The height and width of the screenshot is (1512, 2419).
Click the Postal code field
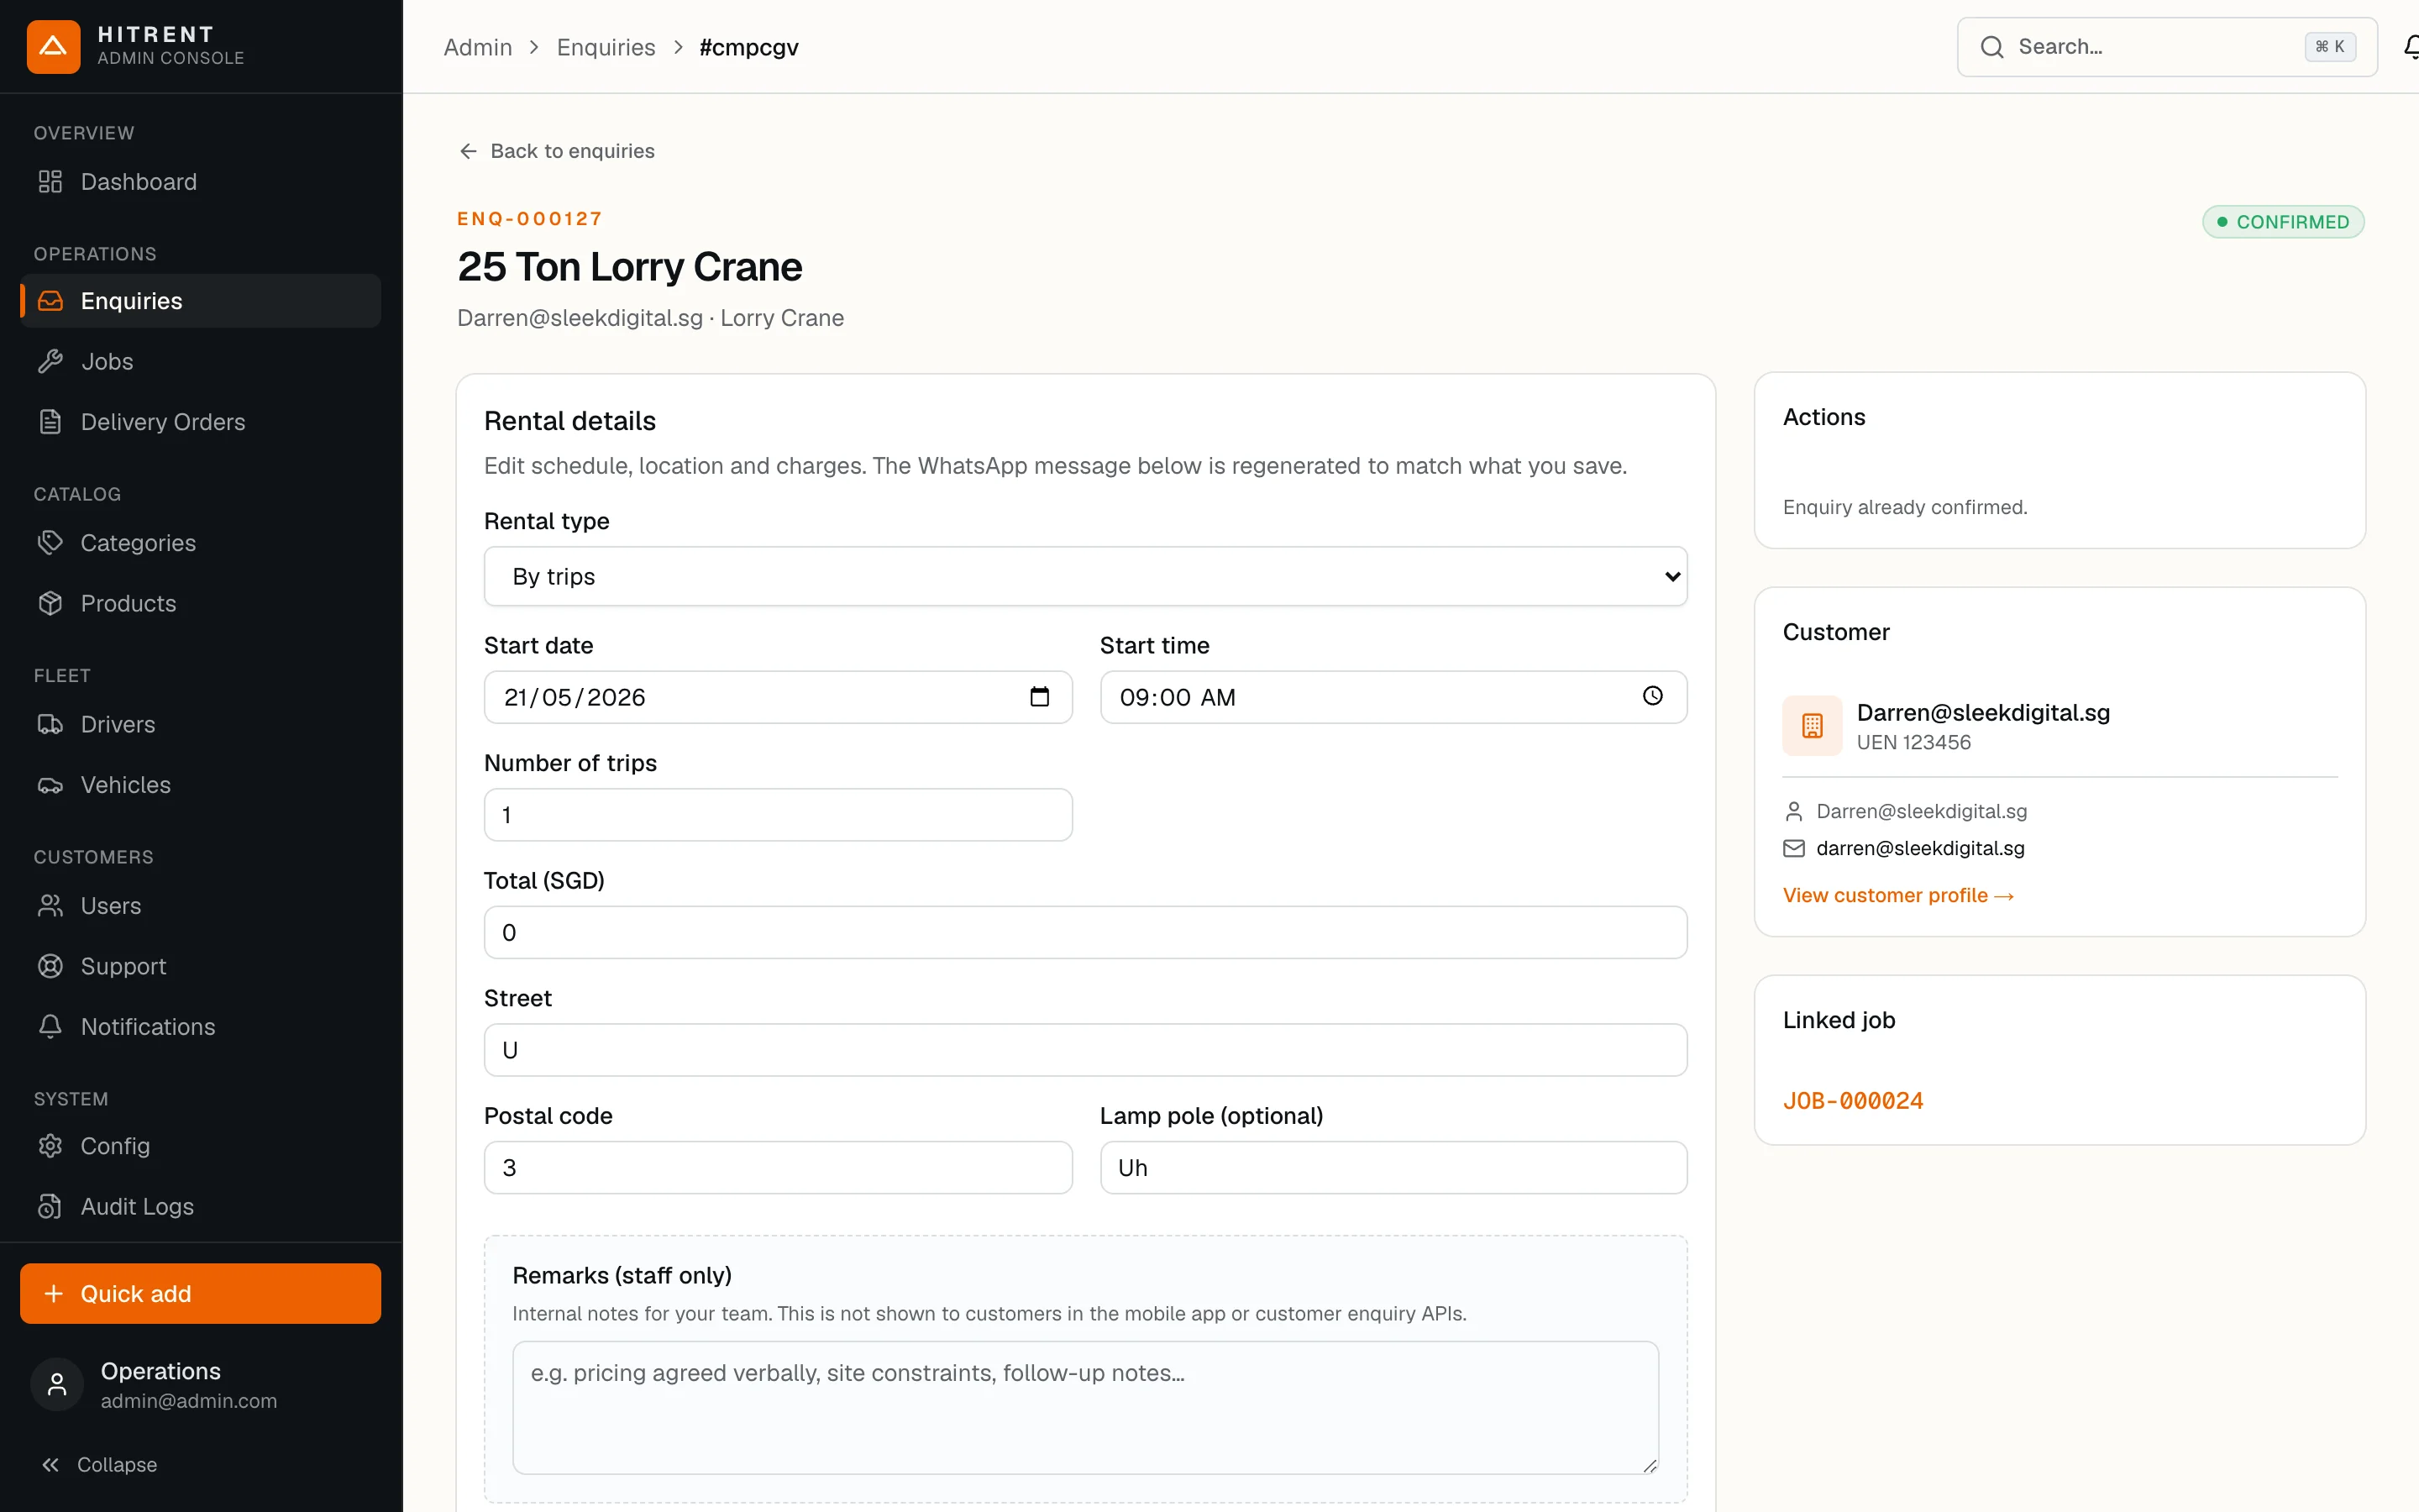pyautogui.click(x=778, y=1167)
